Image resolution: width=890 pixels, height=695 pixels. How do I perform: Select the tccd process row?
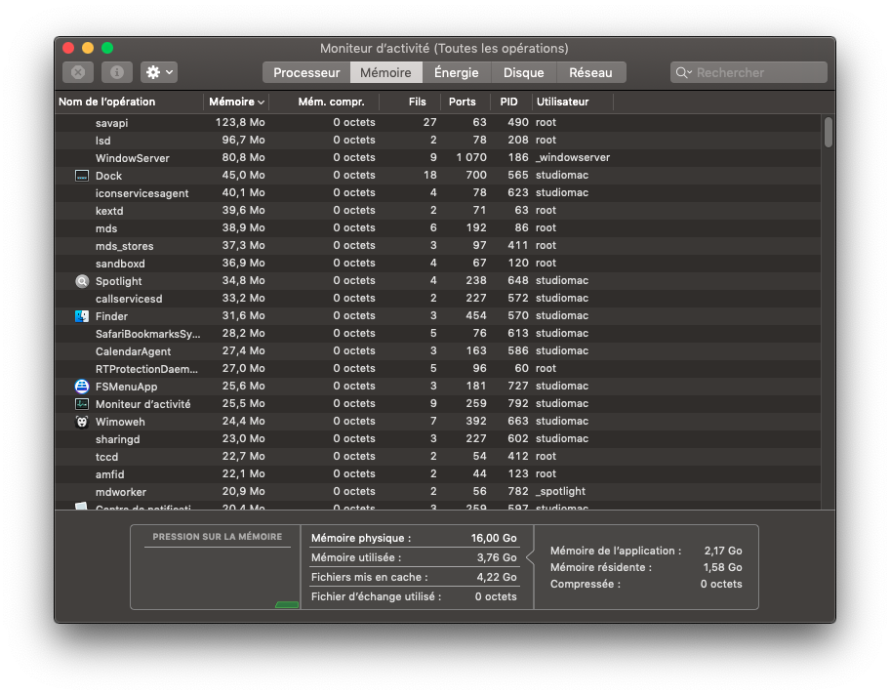[437, 457]
